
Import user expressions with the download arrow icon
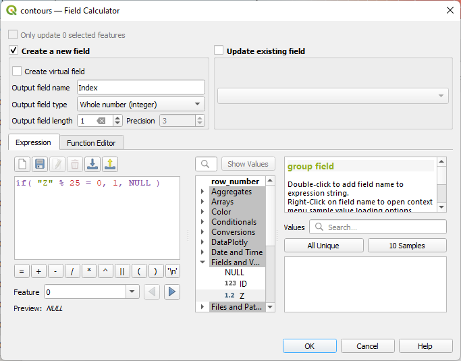pos(93,164)
